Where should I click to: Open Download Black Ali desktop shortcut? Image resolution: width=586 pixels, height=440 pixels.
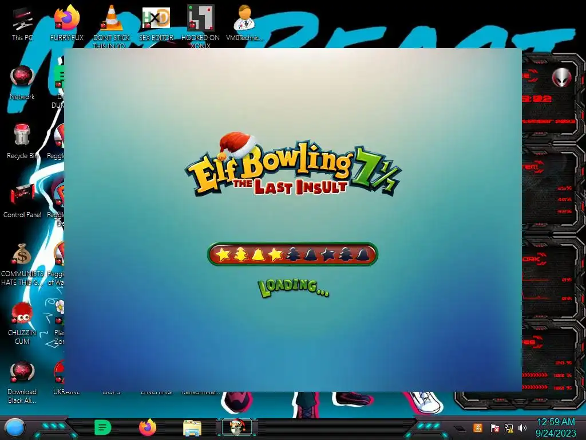point(22,382)
